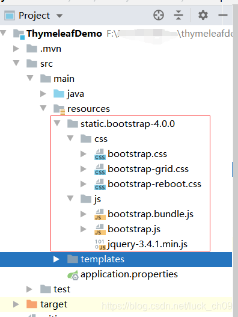Expand the bootstrap.js file arrow

click(83, 229)
